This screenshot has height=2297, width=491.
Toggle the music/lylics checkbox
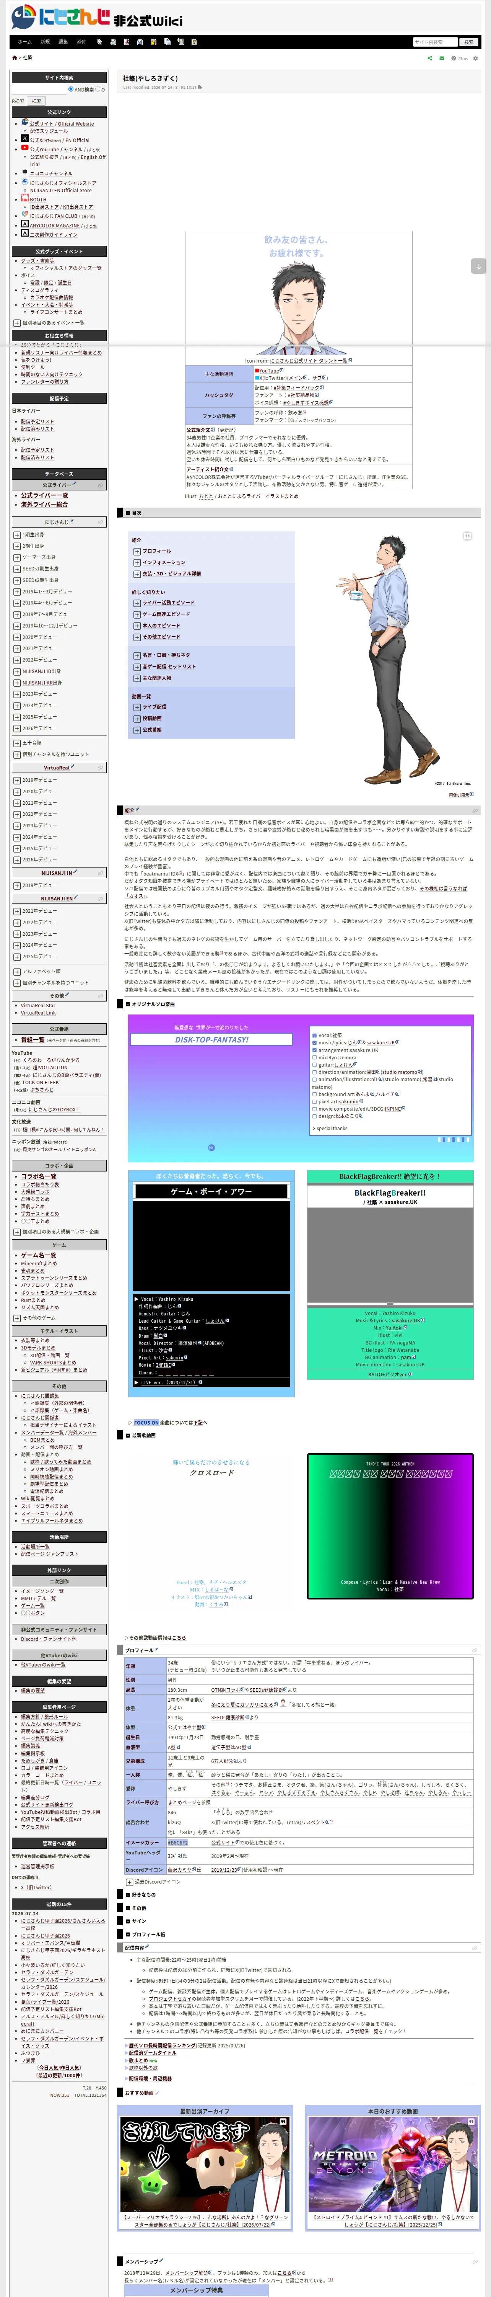315,1042
